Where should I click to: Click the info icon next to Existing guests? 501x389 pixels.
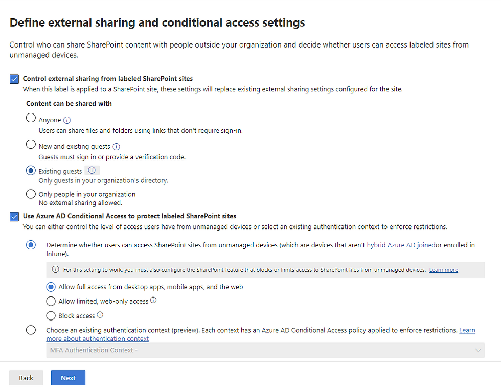tap(92, 170)
